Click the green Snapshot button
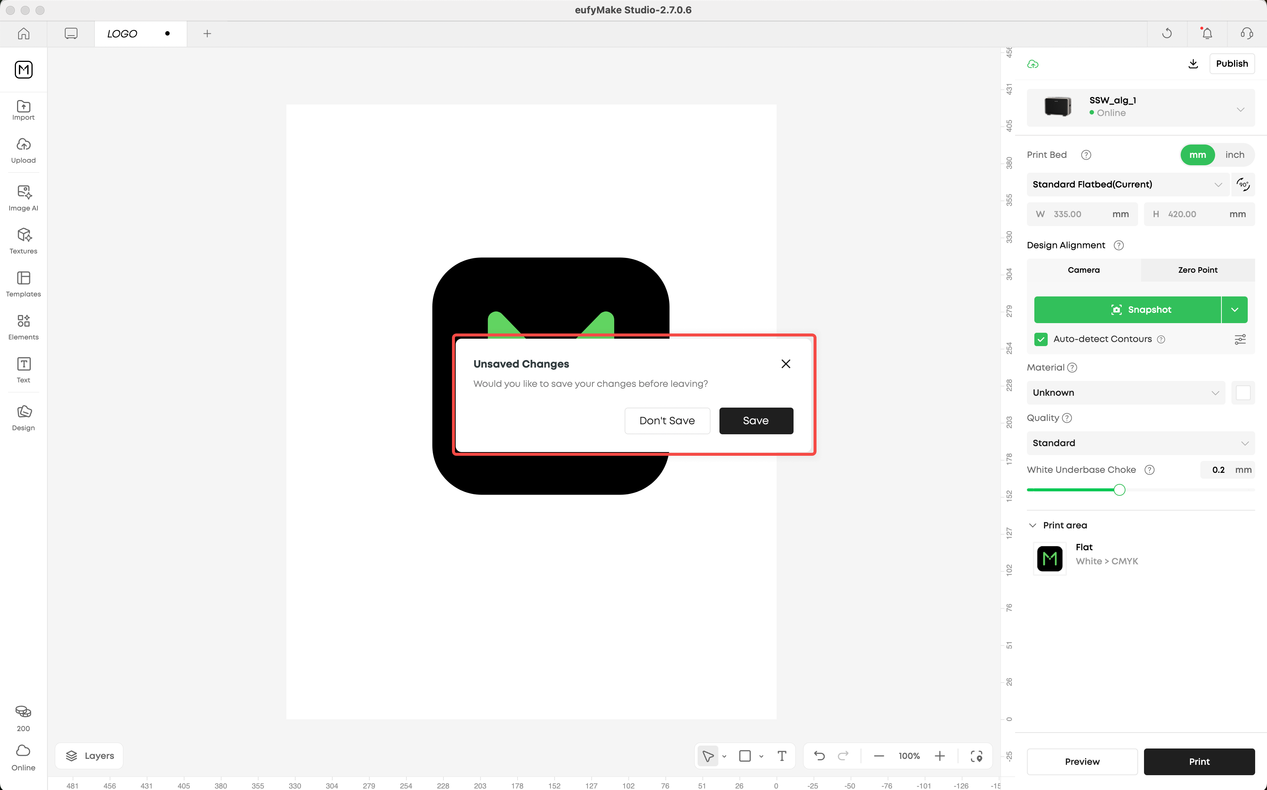The image size is (1267, 790). [1128, 310]
